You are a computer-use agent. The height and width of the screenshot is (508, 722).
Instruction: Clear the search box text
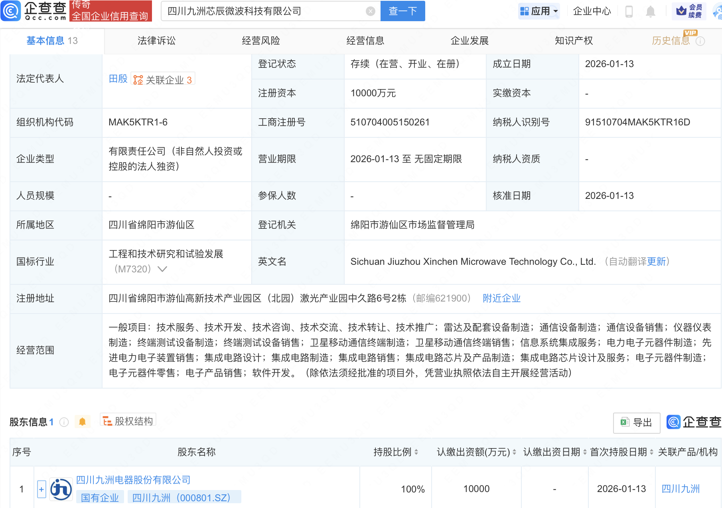click(x=370, y=11)
